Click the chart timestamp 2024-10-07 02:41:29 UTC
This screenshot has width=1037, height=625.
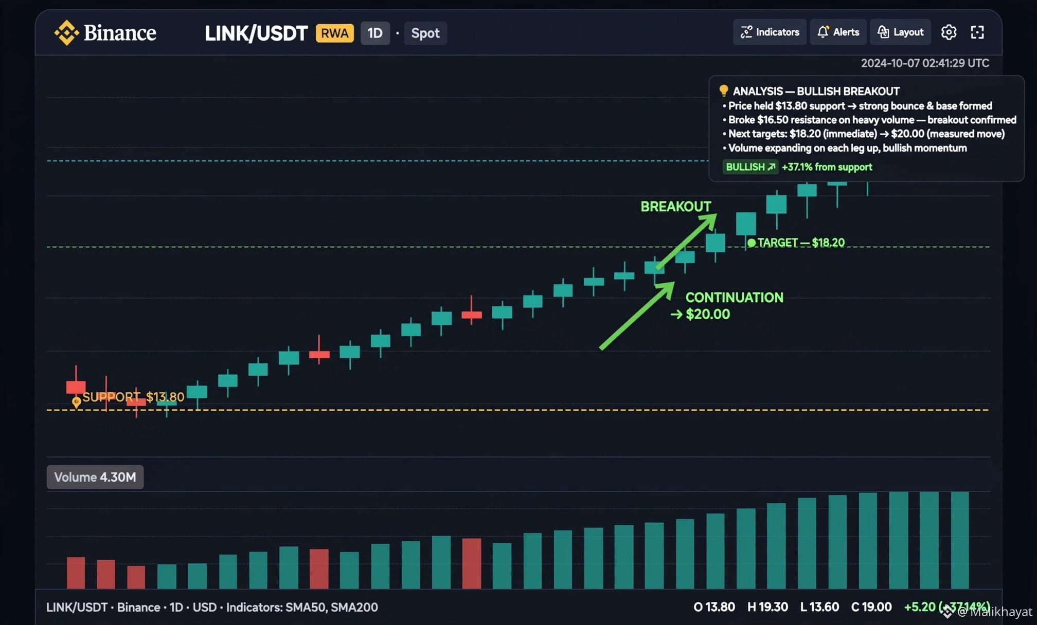pos(925,63)
